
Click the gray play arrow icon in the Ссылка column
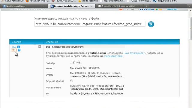[x=40, y=46]
